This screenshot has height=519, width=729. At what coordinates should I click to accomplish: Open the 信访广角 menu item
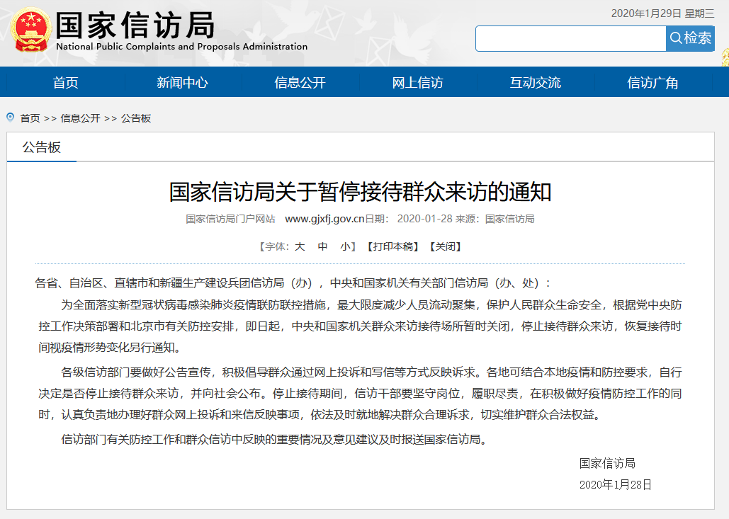click(x=652, y=82)
